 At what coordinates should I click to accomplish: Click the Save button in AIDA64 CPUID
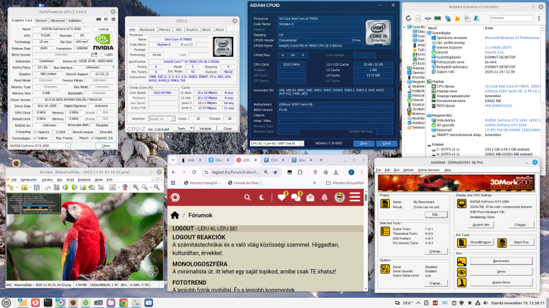[364, 144]
